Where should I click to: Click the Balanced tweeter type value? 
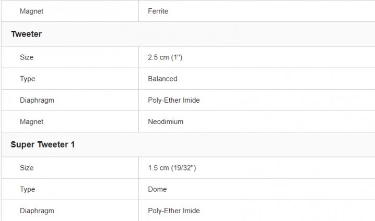[x=162, y=79]
